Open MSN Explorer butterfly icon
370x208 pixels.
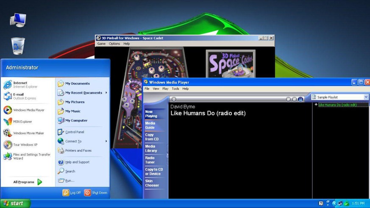click(8, 122)
